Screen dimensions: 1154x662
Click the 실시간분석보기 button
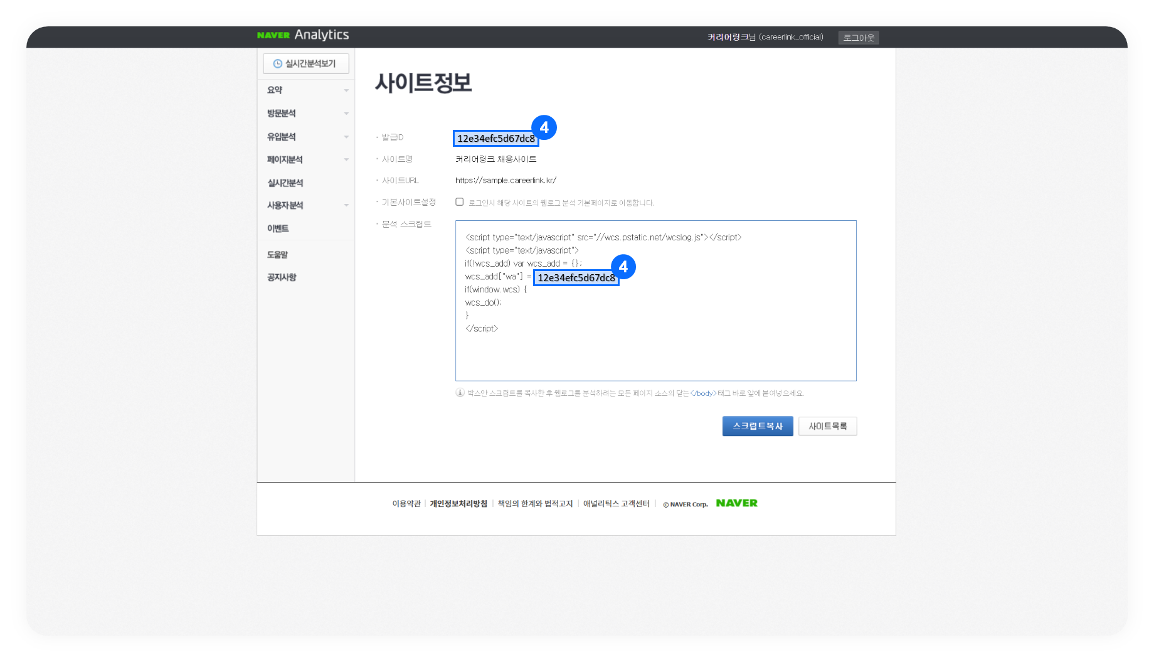tap(306, 63)
